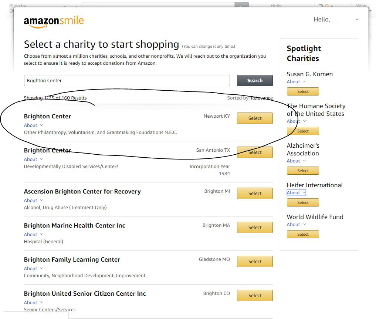Expand About for Brighton Family Learning Center
Screen dimensions: 376x319
tap(33, 269)
